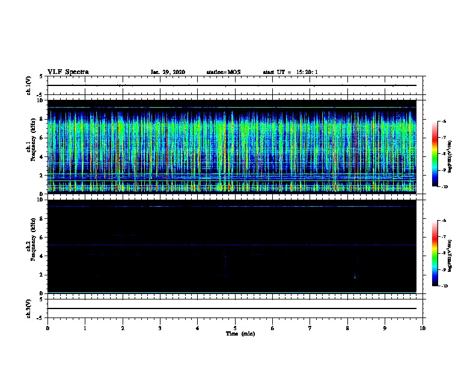Click '6' tick on ch.2 frequency axis
The width and height of the screenshot is (476, 368).
tap(41, 238)
